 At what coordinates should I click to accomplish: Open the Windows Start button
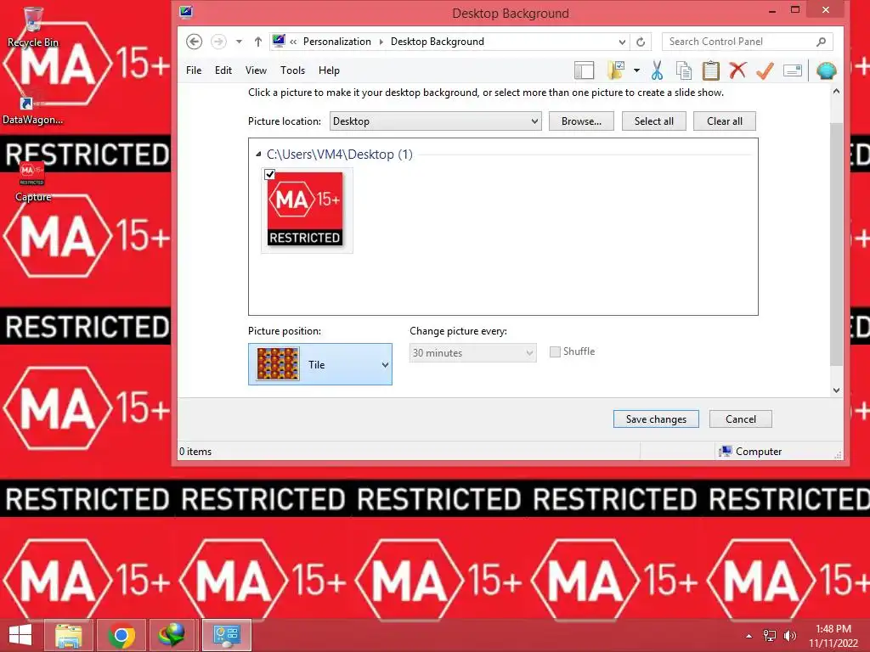(20, 635)
